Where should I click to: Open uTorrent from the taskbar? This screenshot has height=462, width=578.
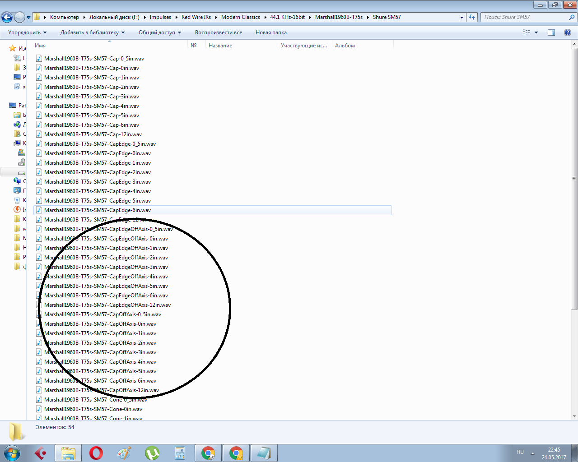coord(152,453)
